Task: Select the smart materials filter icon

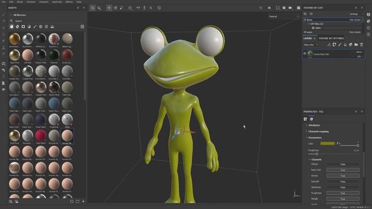Action: coord(17,27)
